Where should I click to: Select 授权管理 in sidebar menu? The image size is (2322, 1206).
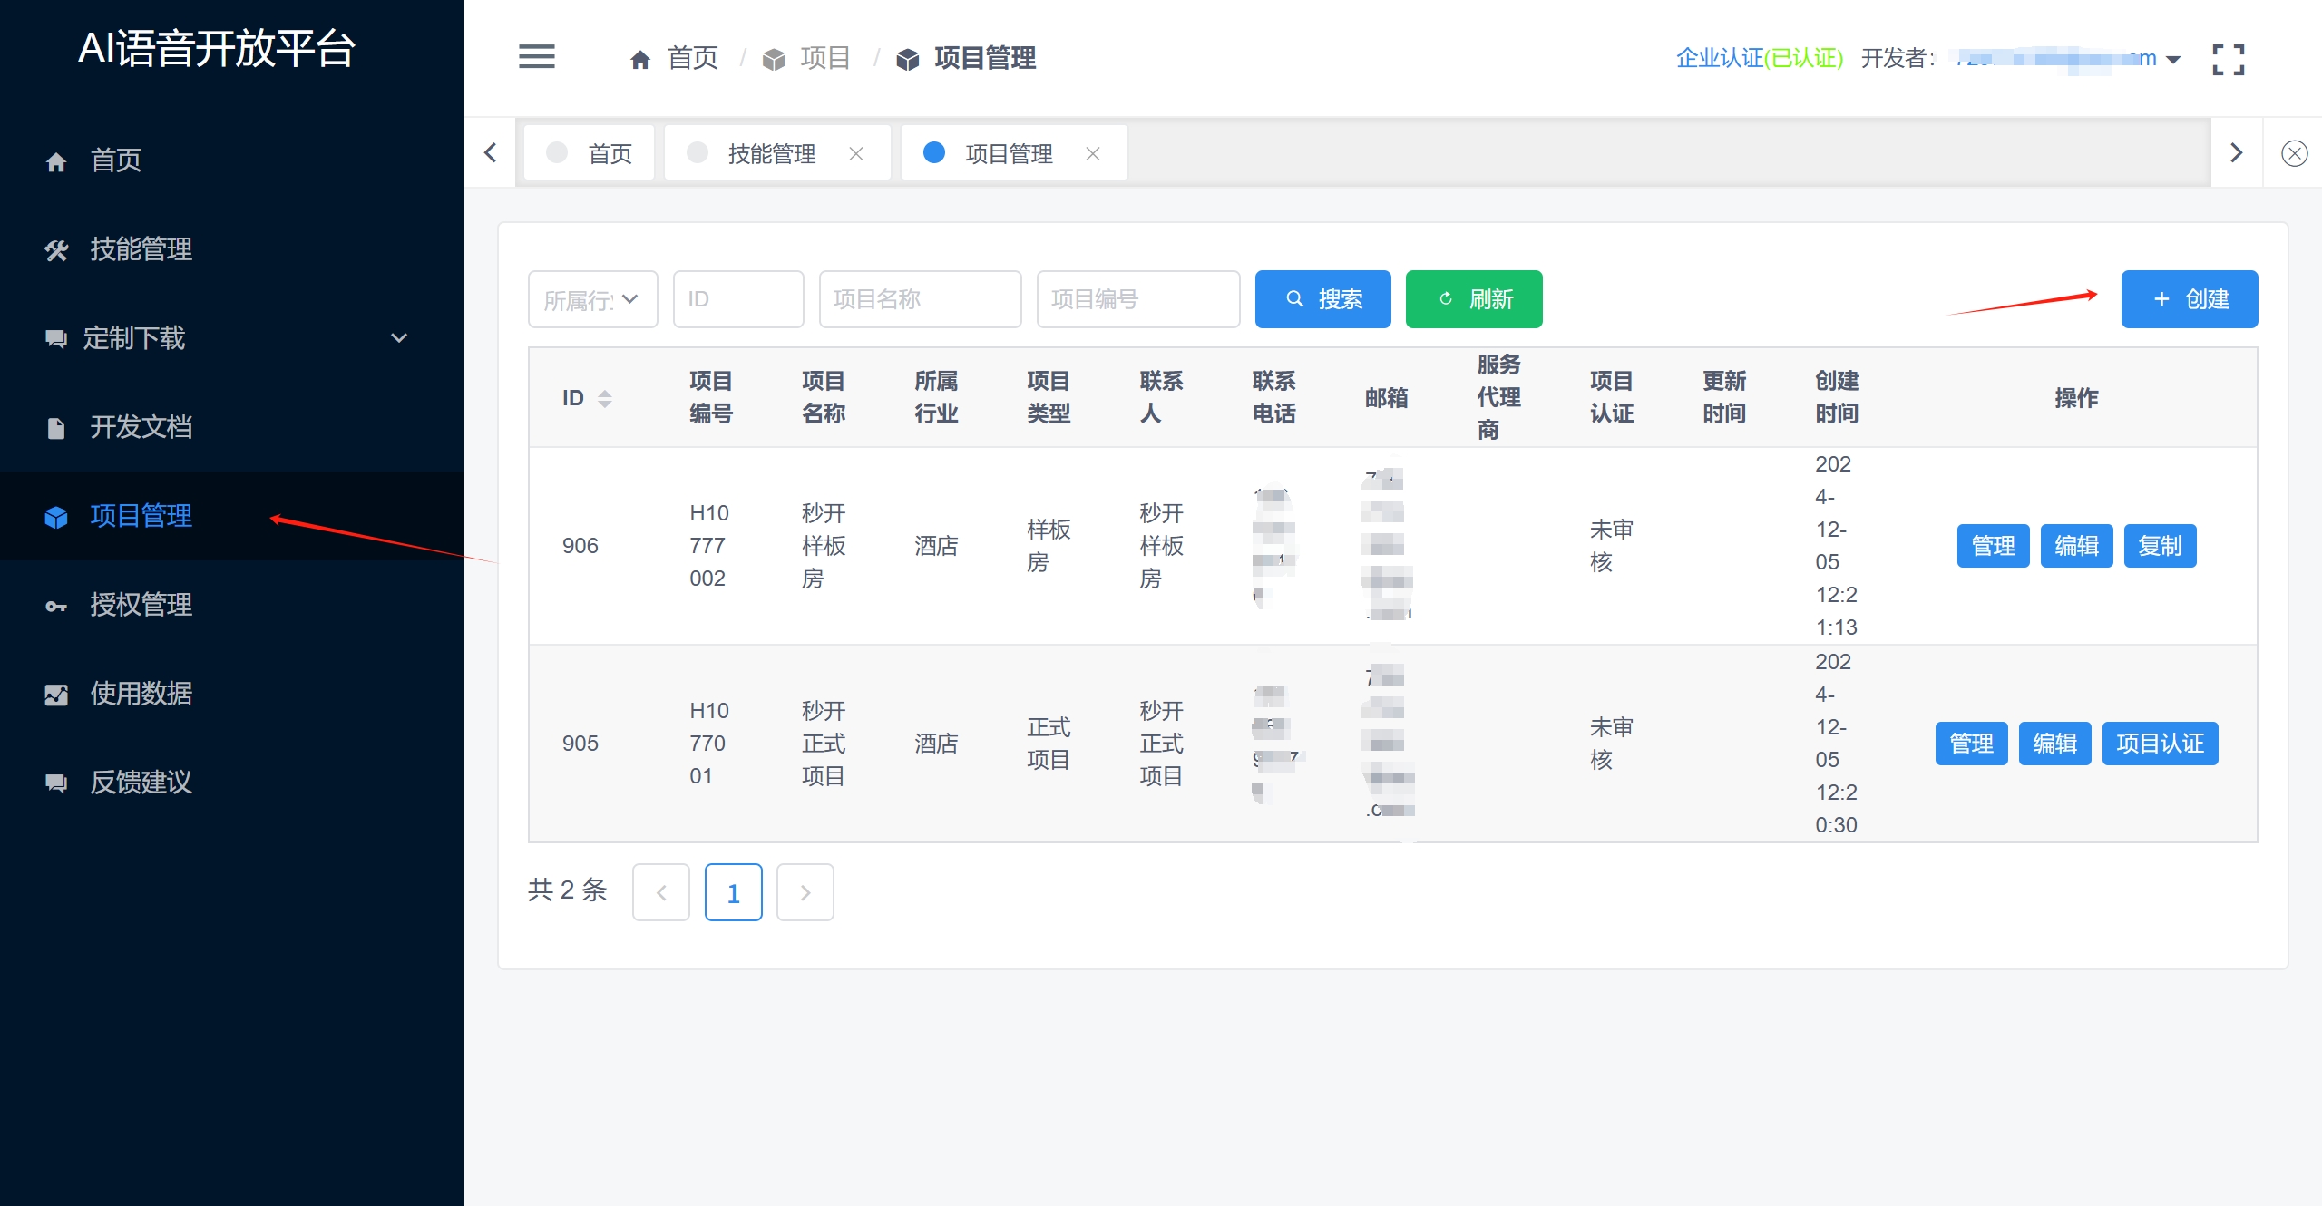pyautogui.click(x=141, y=605)
